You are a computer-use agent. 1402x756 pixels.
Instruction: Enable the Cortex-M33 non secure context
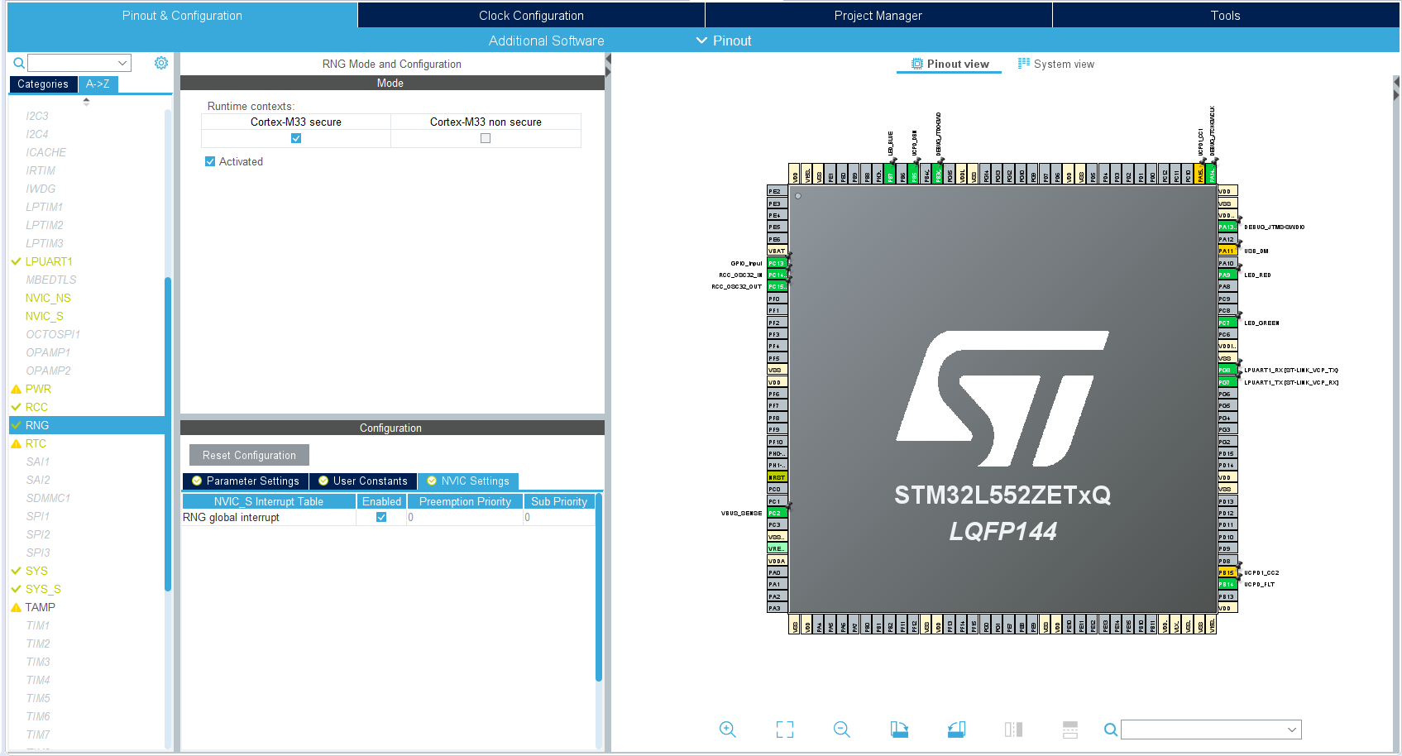(x=486, y=139)
